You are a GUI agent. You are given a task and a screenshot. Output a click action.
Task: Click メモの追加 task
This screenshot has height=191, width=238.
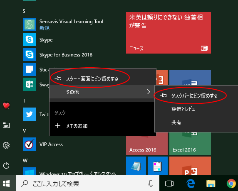coord(103,126)
